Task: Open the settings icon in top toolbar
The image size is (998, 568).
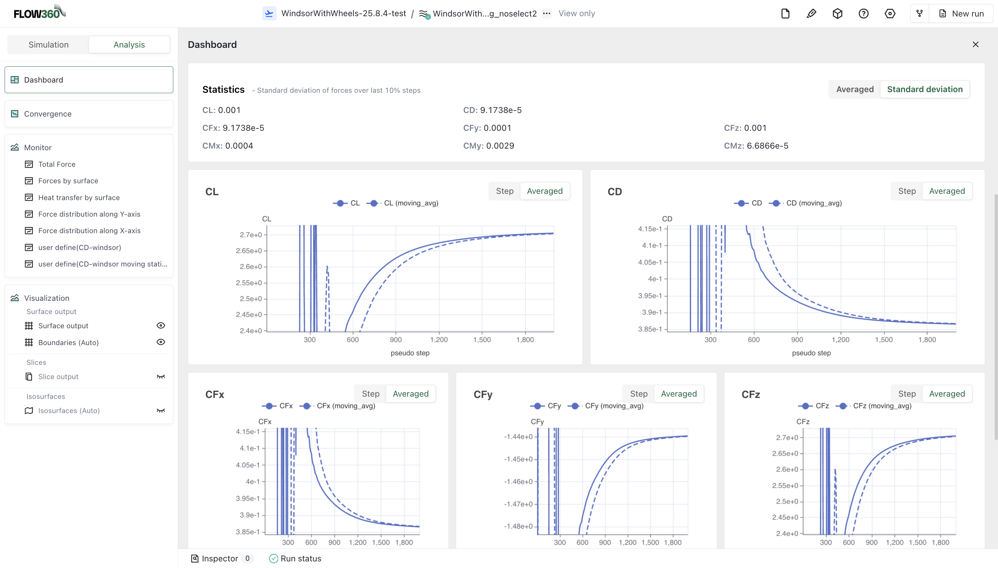Action: point(890,13)
